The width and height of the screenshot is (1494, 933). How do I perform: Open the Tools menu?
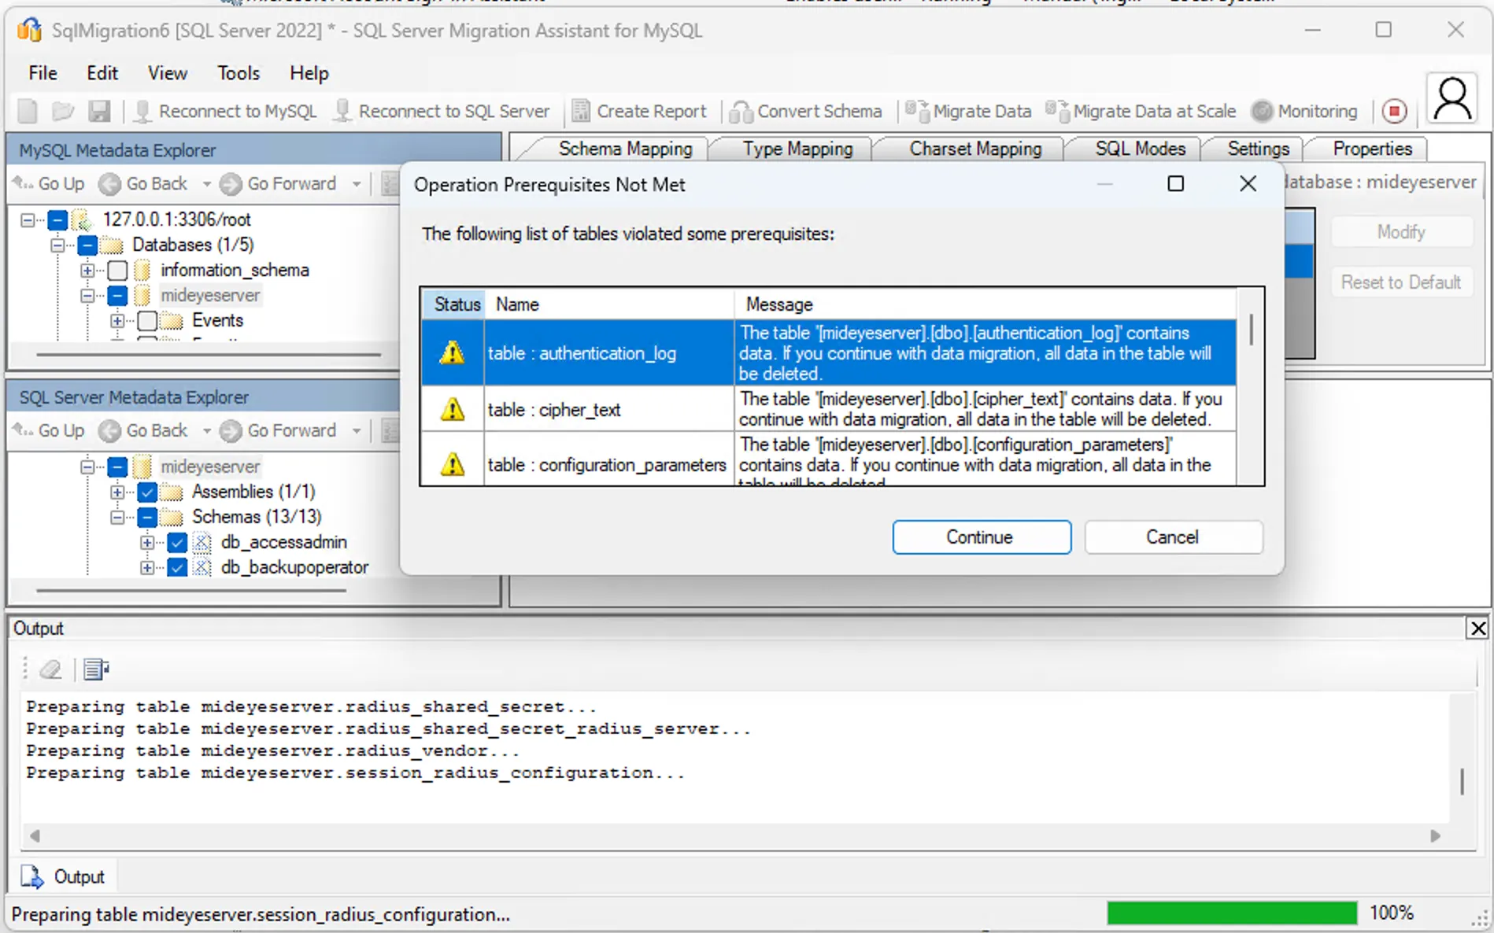coord(238,72)
